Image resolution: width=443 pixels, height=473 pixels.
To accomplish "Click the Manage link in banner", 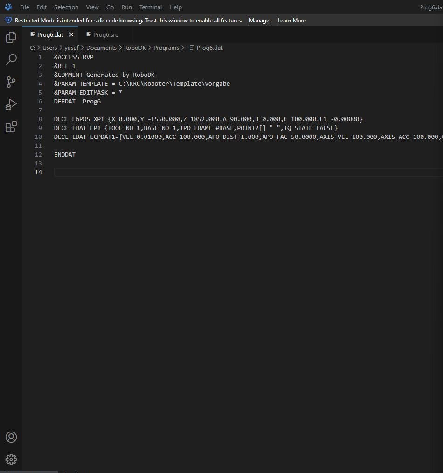I will (259, 21).
